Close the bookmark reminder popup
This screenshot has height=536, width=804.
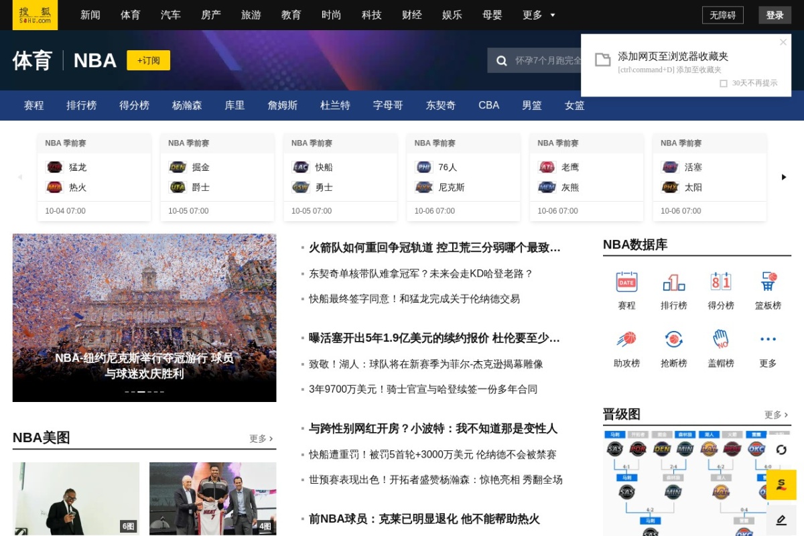pyautogui.click(x=783, y=42)
